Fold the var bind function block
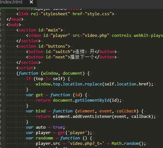Viewport: 163px width, 148px height. [x=4, y=111]
